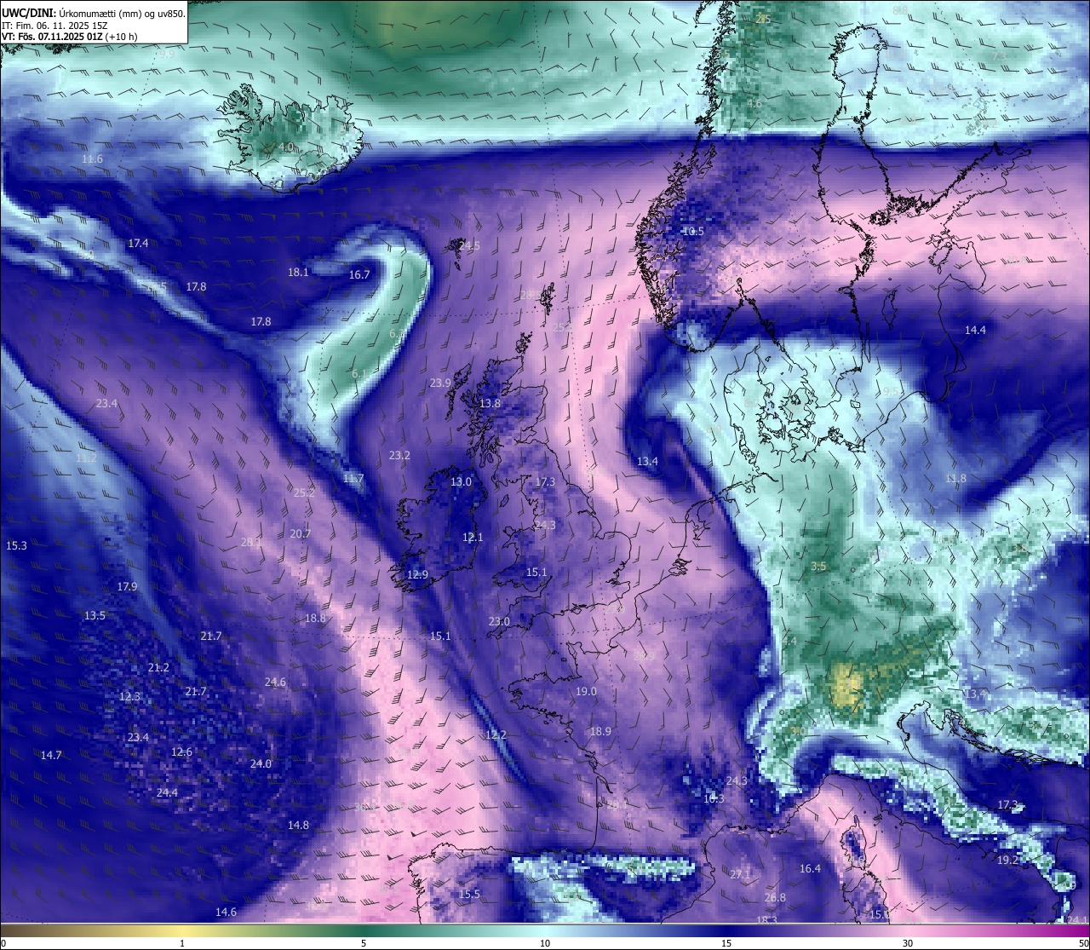Image resolution: width=1090 pixels, height=950 pixels.
Task: Click the 5 tick on the color scale
Action: [364, 943]
